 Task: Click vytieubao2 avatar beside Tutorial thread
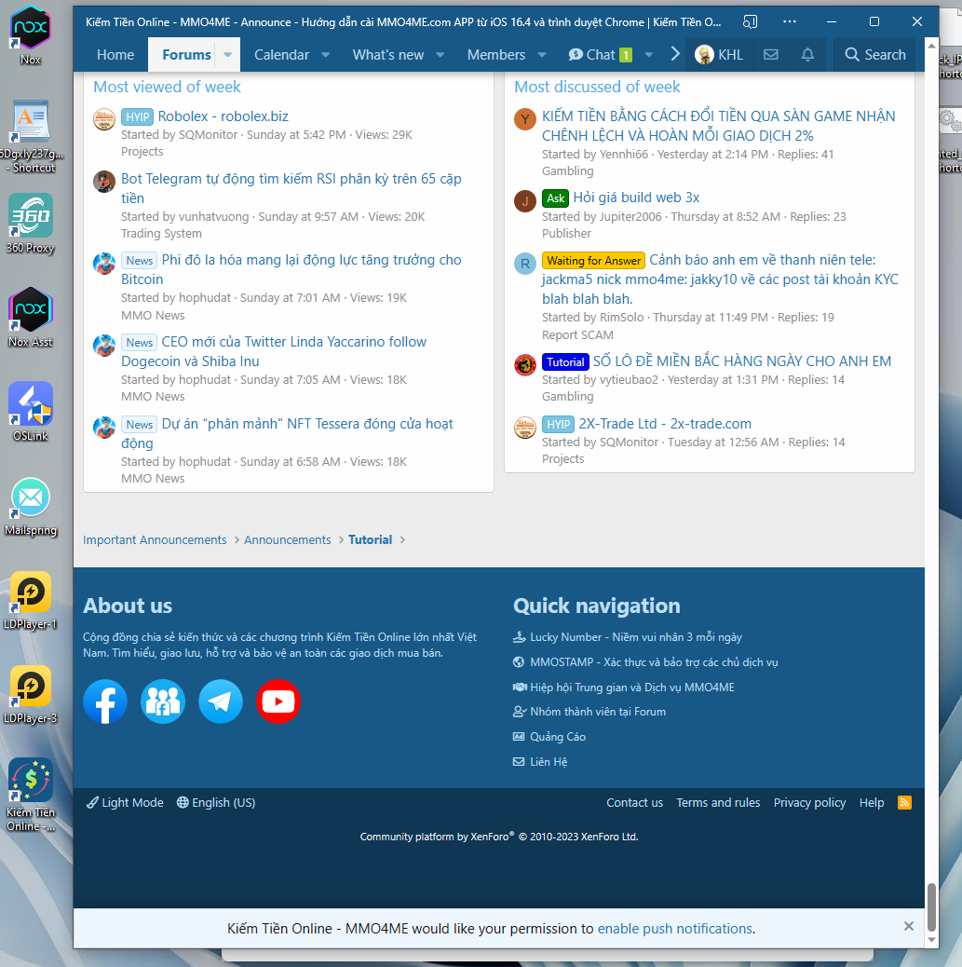(525, 364)
